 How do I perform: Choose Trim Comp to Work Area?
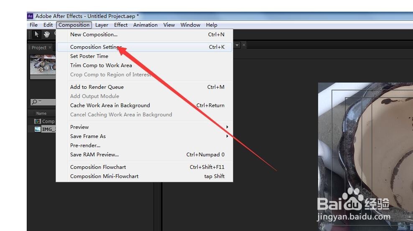144,65
